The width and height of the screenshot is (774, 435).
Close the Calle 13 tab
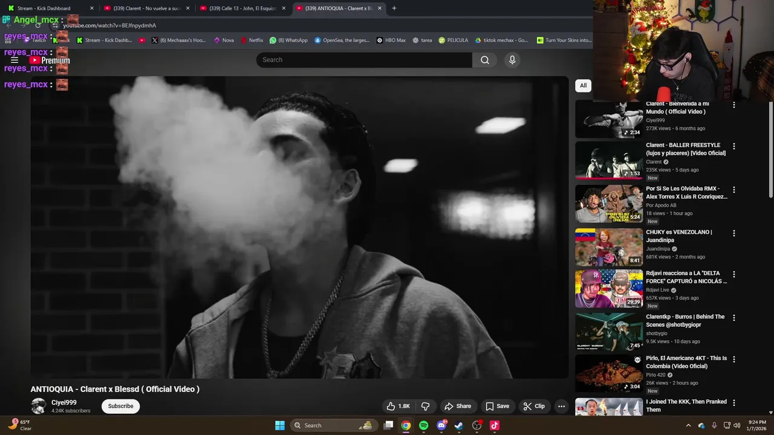pos(284,8)
